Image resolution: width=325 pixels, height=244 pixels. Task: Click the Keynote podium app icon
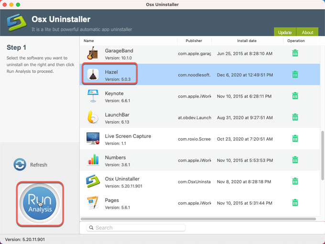93,96
